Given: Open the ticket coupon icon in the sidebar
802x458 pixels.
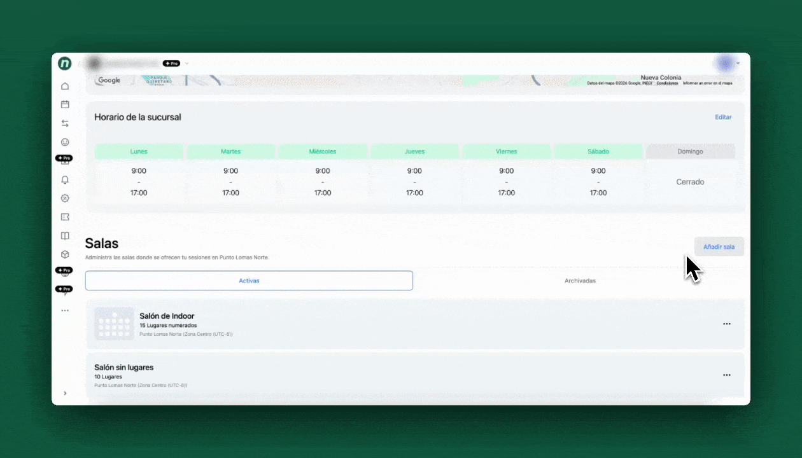Looking at the screenshot, I should point(65,217).
